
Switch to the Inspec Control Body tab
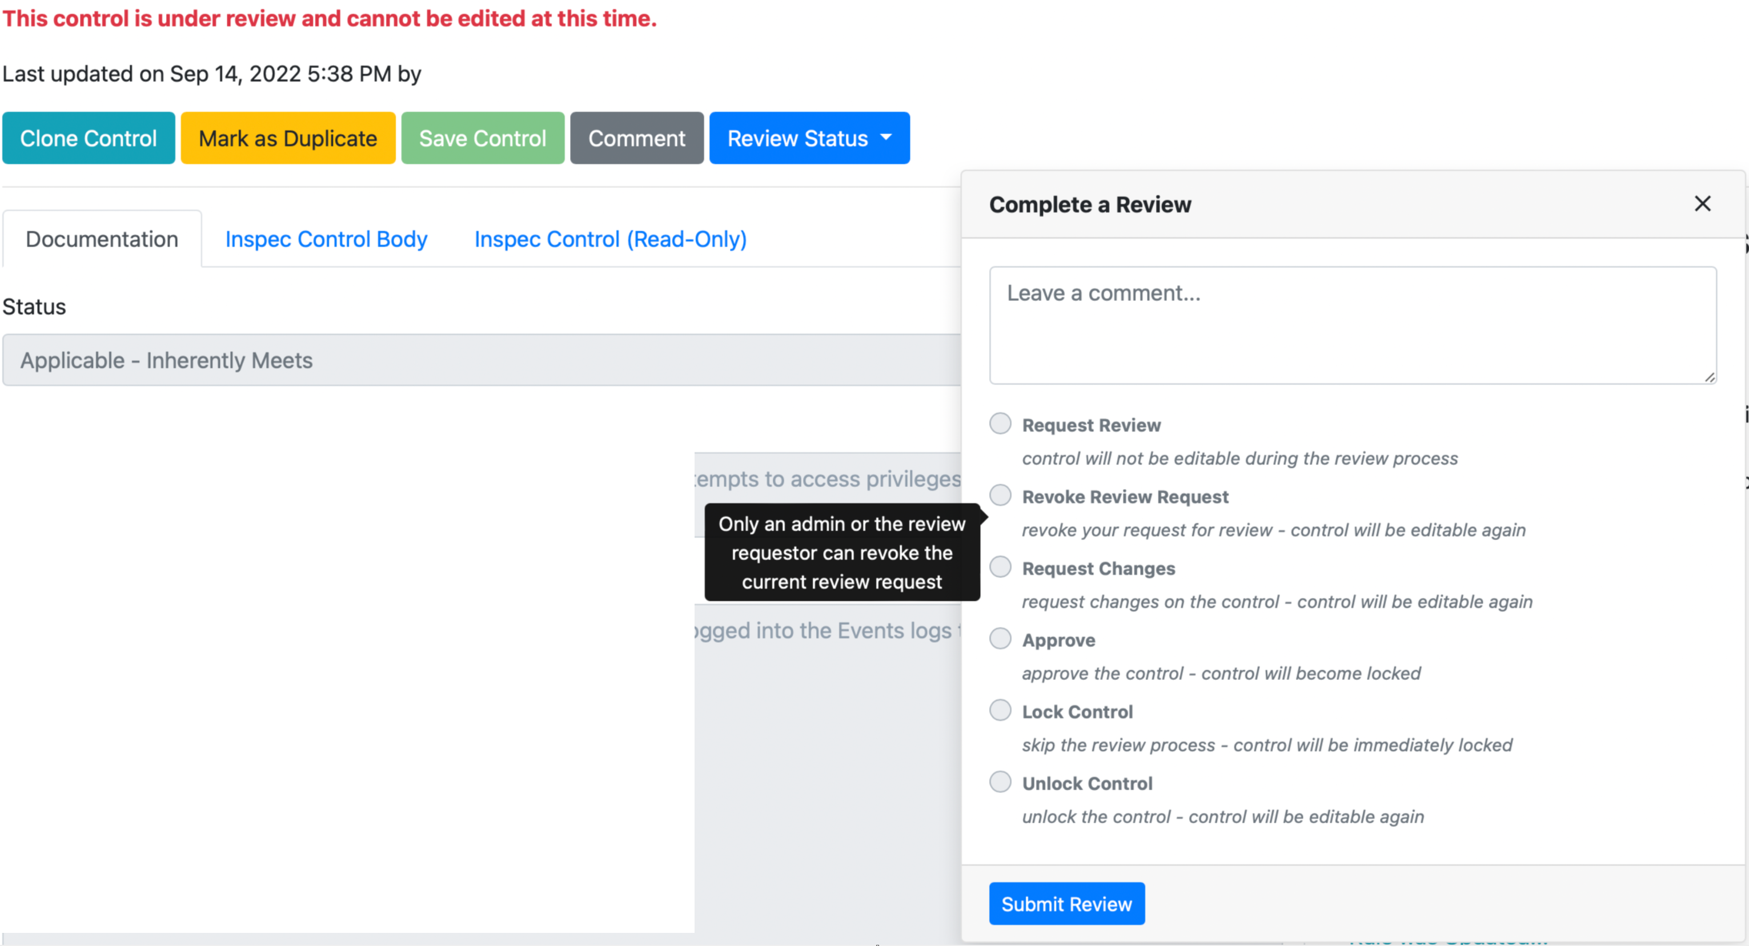click(x=326, y=239)
